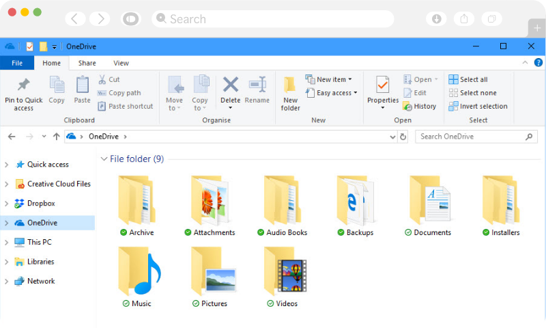
Task: Expand the address bar history dropdown
Action: pos(393,137)
